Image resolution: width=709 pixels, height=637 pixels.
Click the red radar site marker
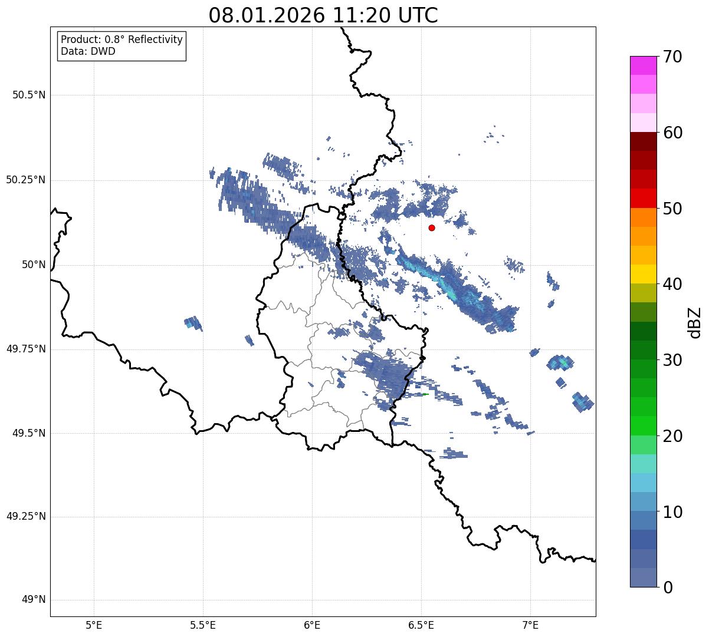pos(432,227)
